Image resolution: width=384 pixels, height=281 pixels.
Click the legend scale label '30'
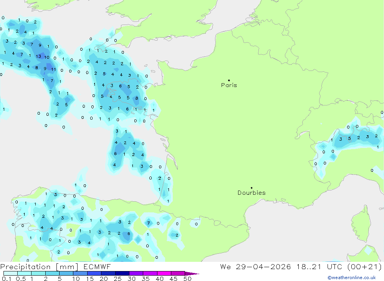coord(131,279)
